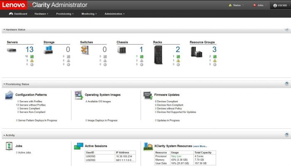Click the green normal status icon under Racks
The image size is (291, 166).
coord(178,57)
